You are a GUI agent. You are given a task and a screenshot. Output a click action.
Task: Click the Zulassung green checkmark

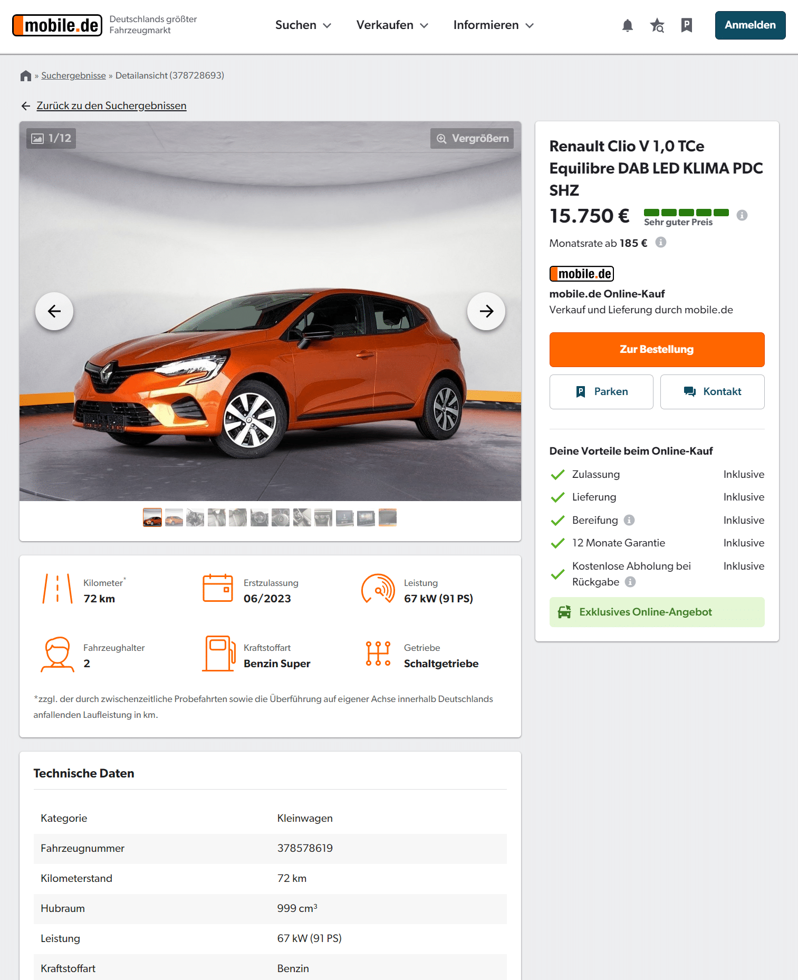[x=557, y=475]
